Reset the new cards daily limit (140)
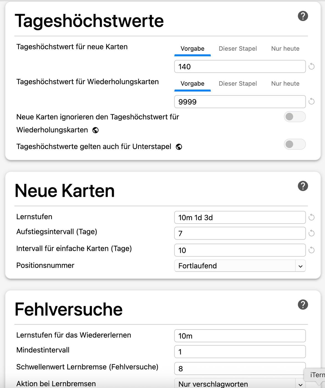325x388 pixels. click(x=311, y=67)
